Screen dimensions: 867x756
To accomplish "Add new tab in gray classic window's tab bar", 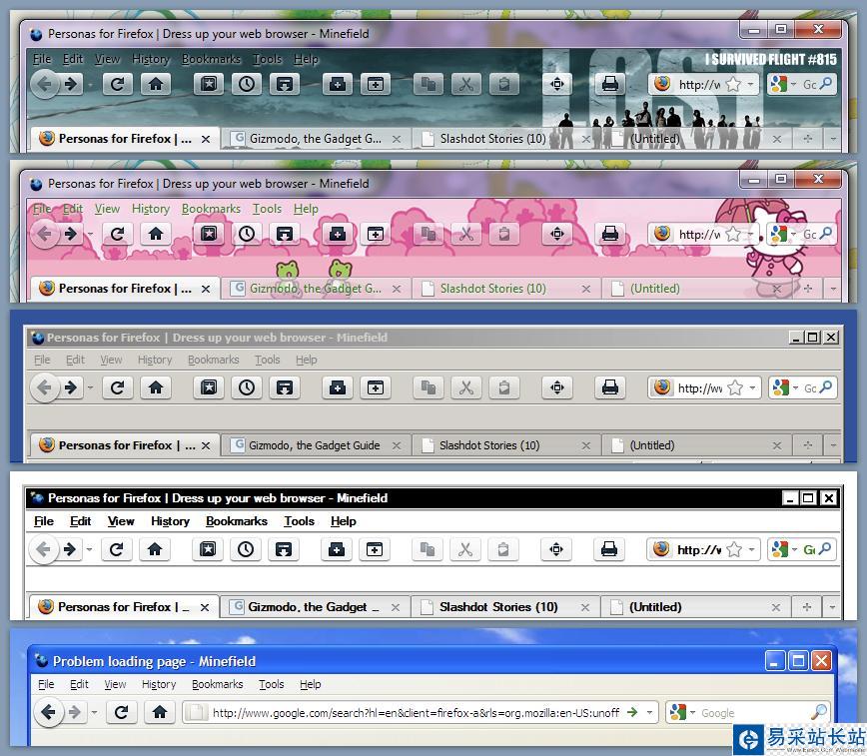I will tap(808, 445).
